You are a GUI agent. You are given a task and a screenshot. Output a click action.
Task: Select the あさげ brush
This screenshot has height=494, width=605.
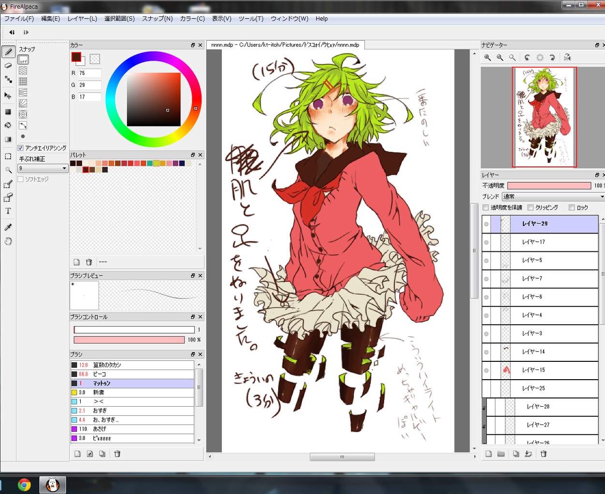(132, 429)
